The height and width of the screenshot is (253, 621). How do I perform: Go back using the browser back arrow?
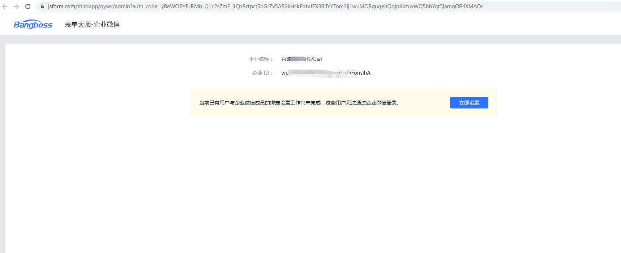tap(5, 6)
